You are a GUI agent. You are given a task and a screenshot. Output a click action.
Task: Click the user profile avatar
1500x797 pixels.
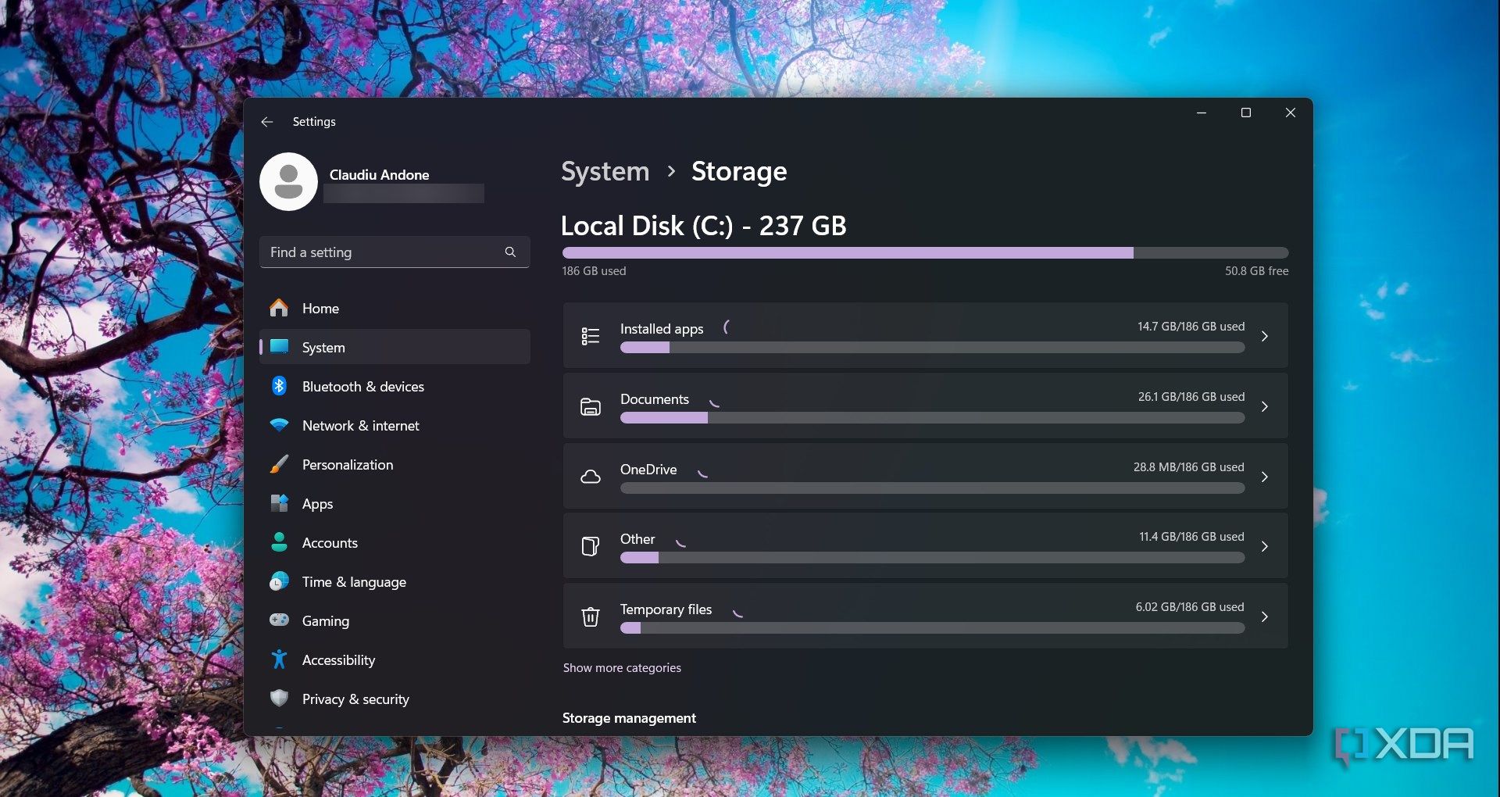tap(288, 181)
